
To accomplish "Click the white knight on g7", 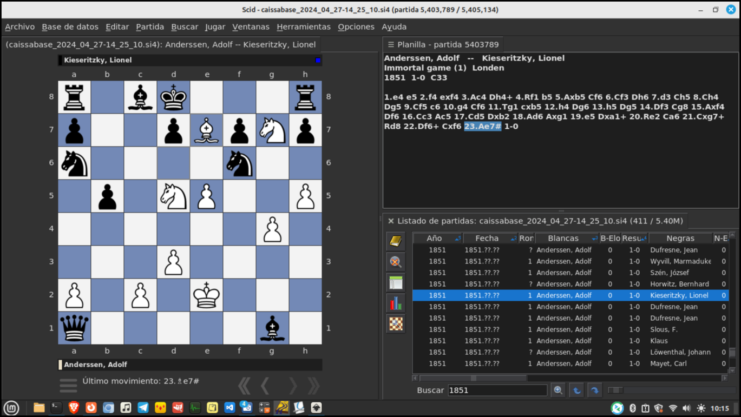I will [272, 130].
